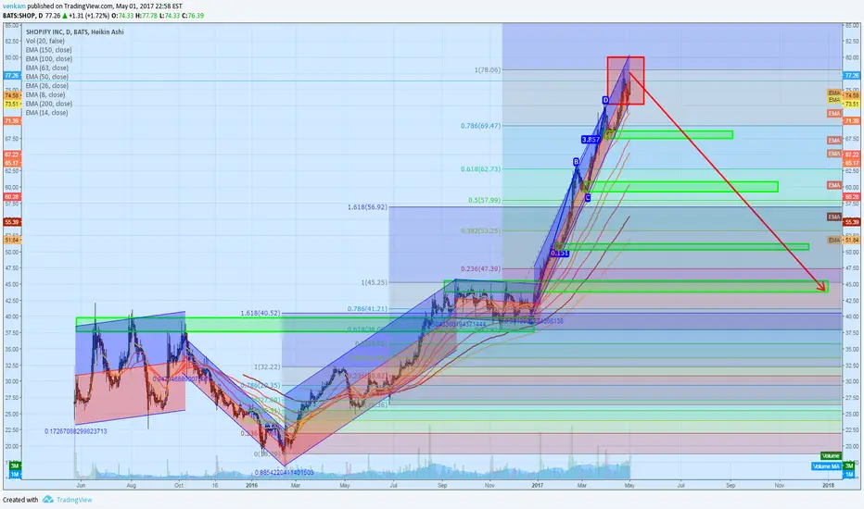Click the pattern point marker 'B'

point(577,162)
